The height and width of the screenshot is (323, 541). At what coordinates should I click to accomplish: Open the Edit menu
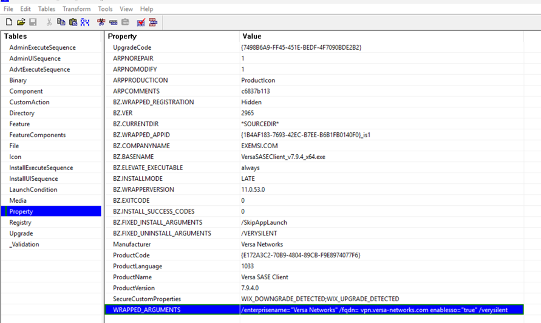[25, 9]
